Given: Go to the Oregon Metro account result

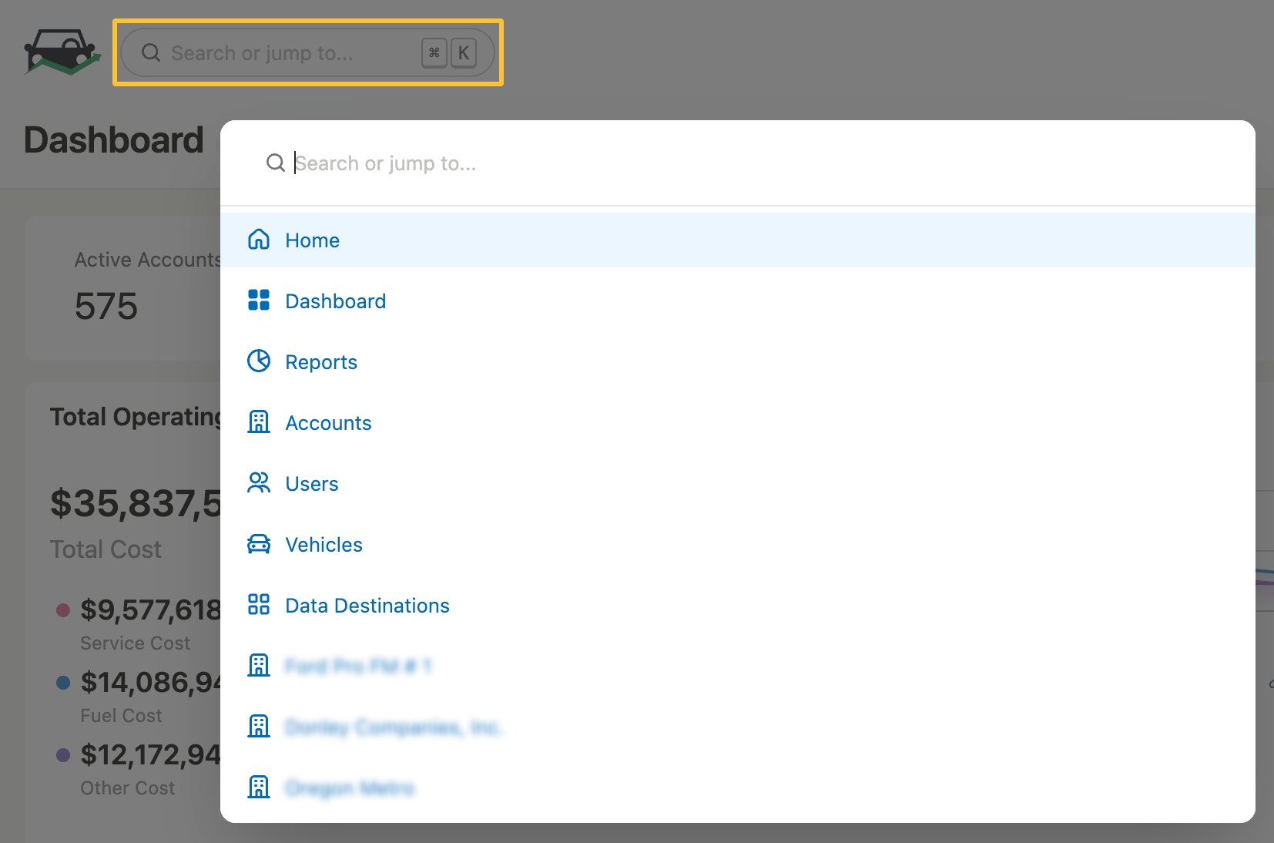Looking at the screenshot, I should tap(350, 788).
